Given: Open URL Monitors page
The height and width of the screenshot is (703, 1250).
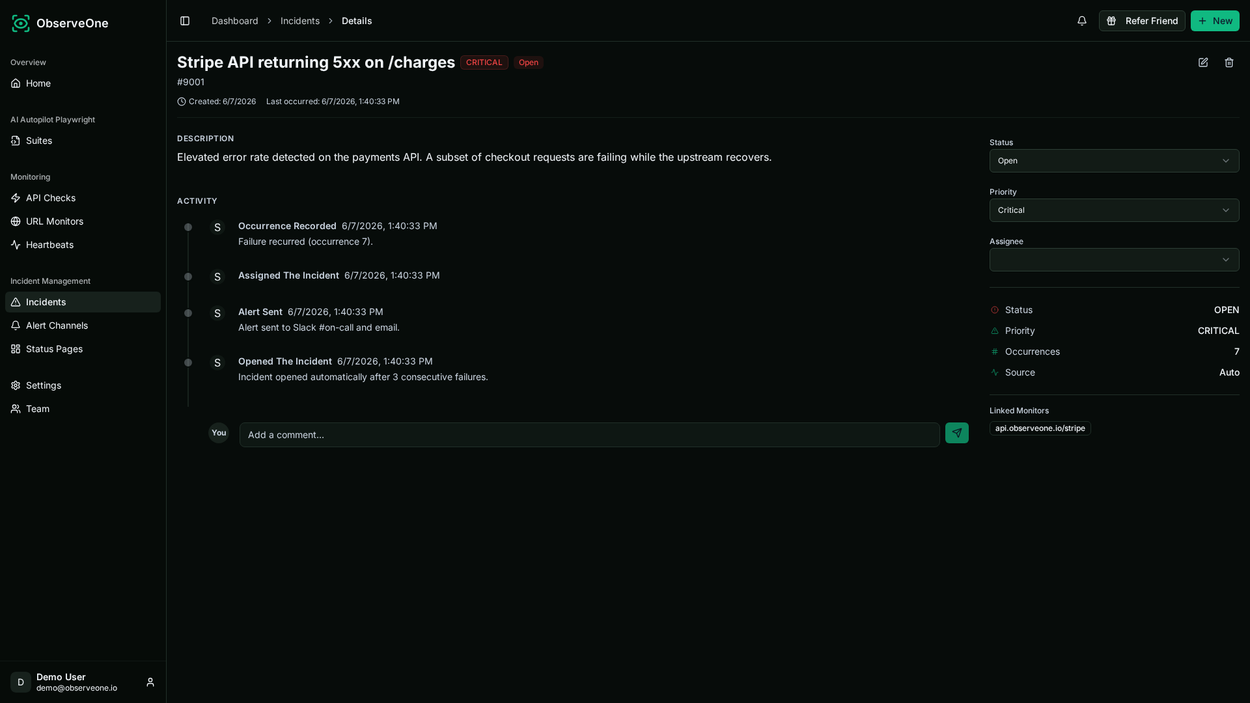Looking at the screenshot, I should pyautogui.click(x=83, y=221).
